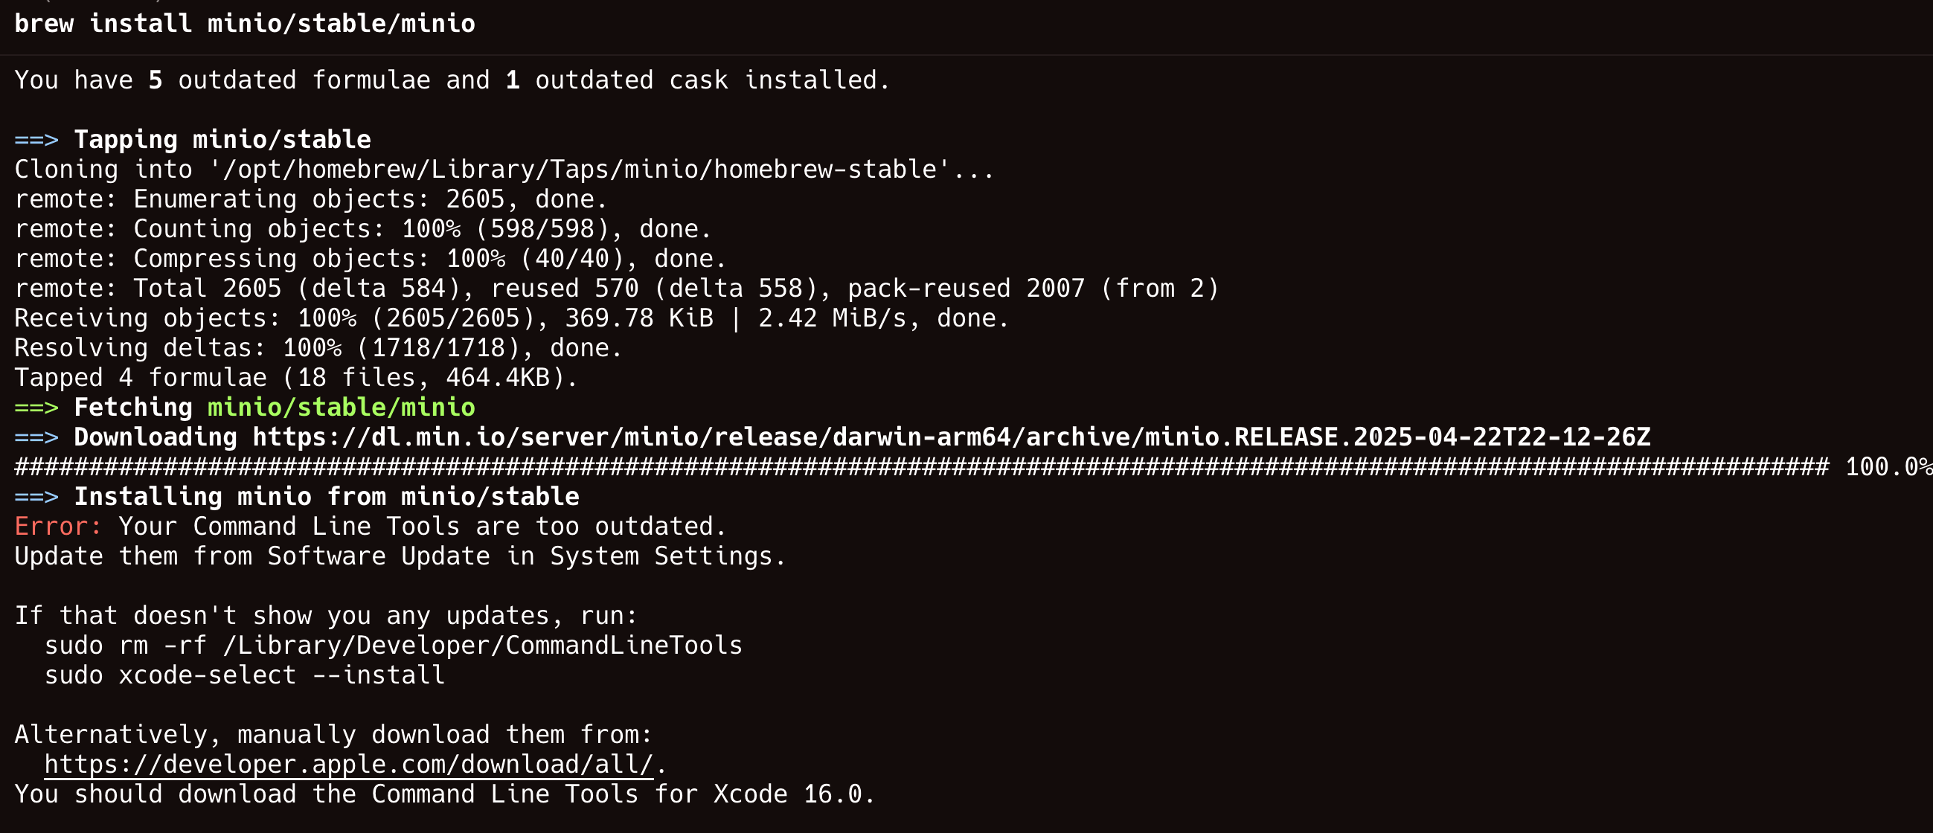
Task: Click the green arrow before "Fetching"
Action: pyautogui.click(x=36, y=407)
